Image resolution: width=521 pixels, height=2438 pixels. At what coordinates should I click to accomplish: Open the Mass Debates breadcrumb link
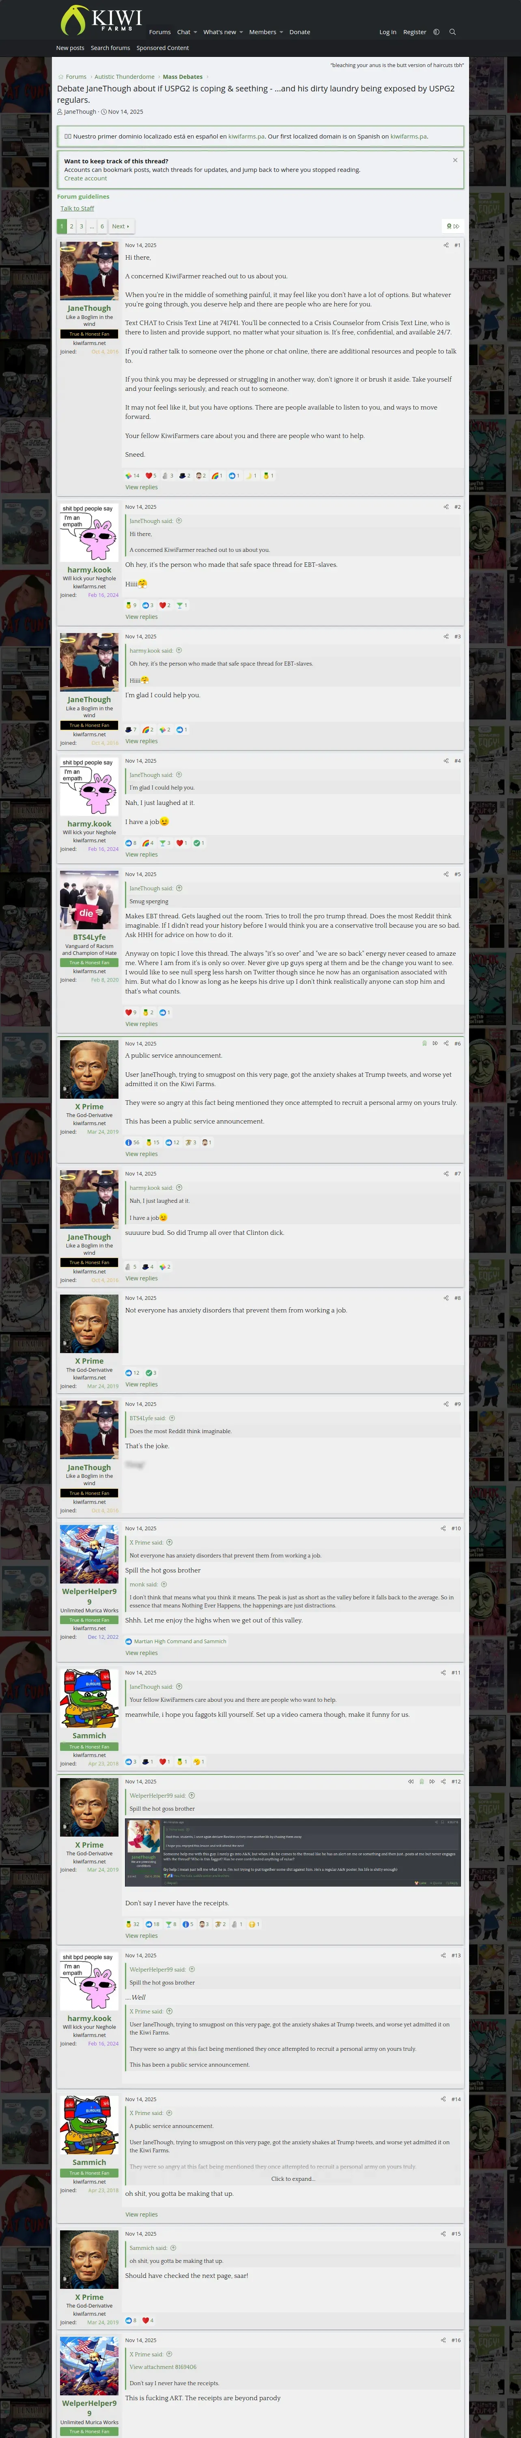click(183, 77)
